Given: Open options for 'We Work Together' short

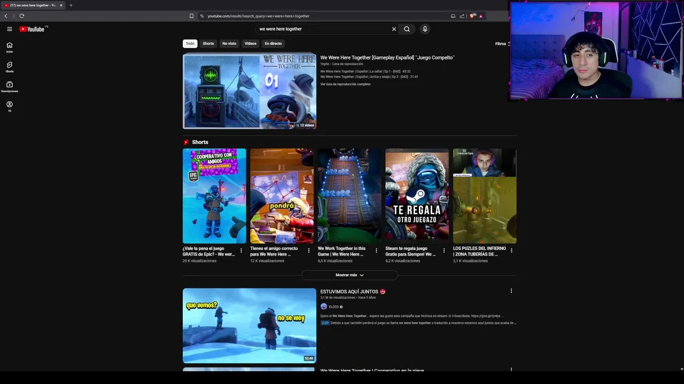Looking at the screenshot, I should [x=376, y=251].
